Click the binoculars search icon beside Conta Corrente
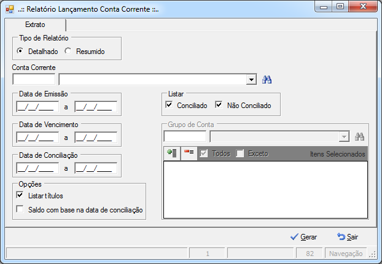 tap(267, 80)
